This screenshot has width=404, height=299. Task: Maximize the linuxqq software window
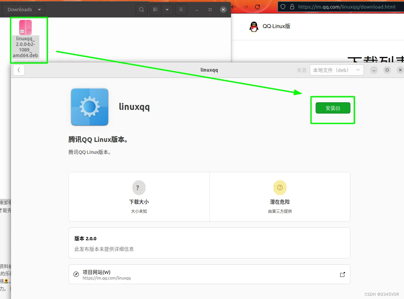387,70
